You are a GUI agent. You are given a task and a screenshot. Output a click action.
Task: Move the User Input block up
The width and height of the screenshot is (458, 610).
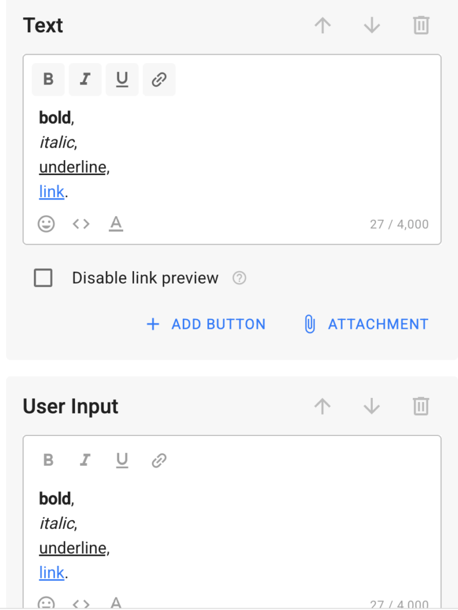tap(322, 406)
